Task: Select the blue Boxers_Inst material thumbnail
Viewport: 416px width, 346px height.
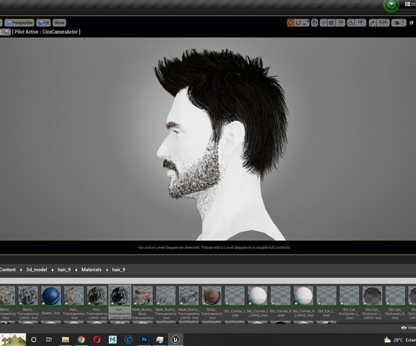Action: [51, 295]
